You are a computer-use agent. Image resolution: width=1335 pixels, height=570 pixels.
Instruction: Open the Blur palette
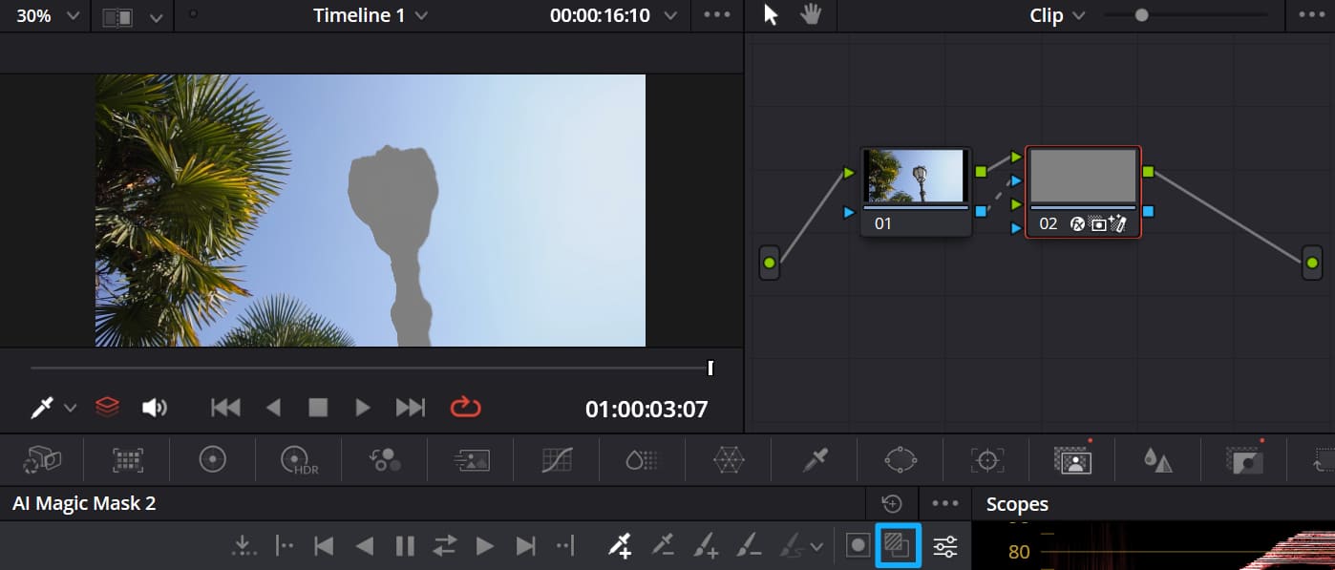tap(1156, 459)
